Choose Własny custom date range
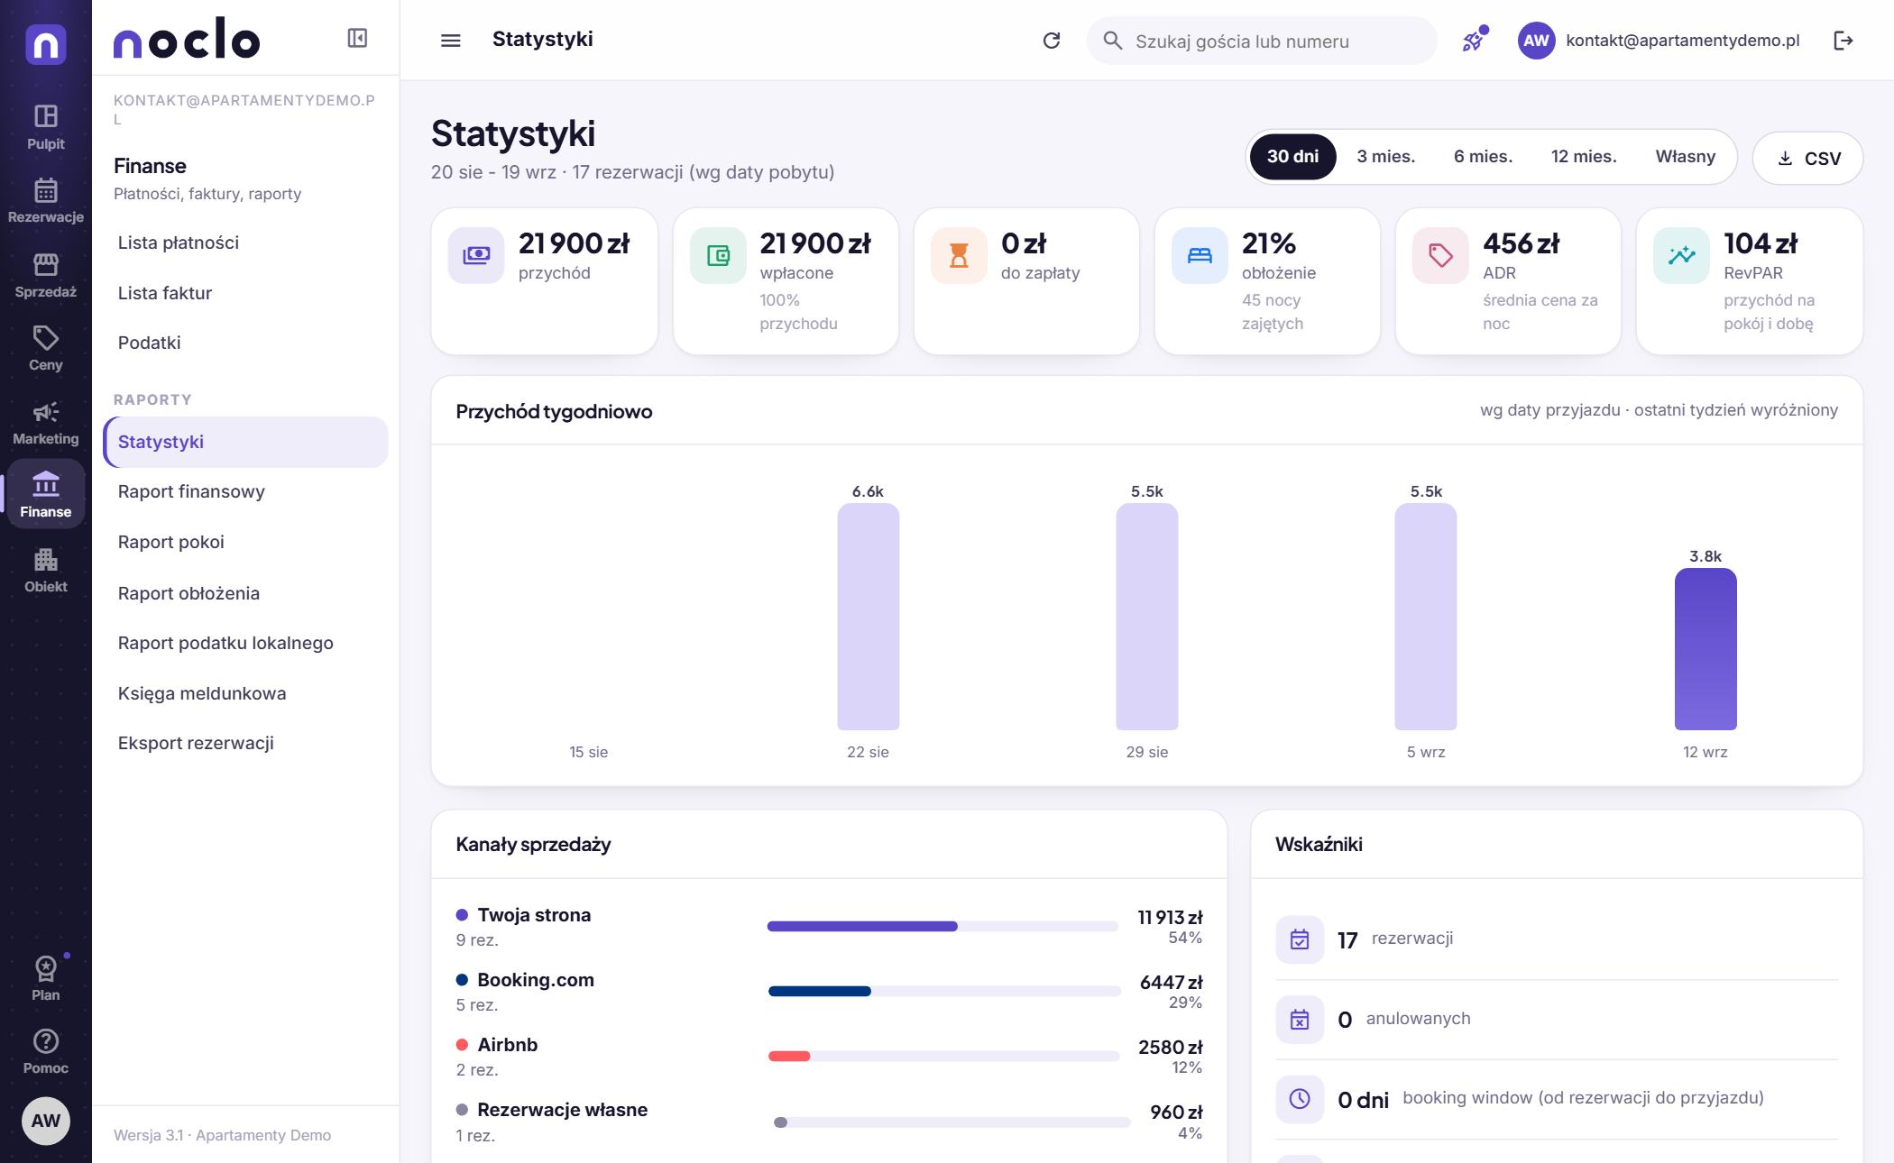This screenshot has height=1163, width=1894. tap(1685, 157)
